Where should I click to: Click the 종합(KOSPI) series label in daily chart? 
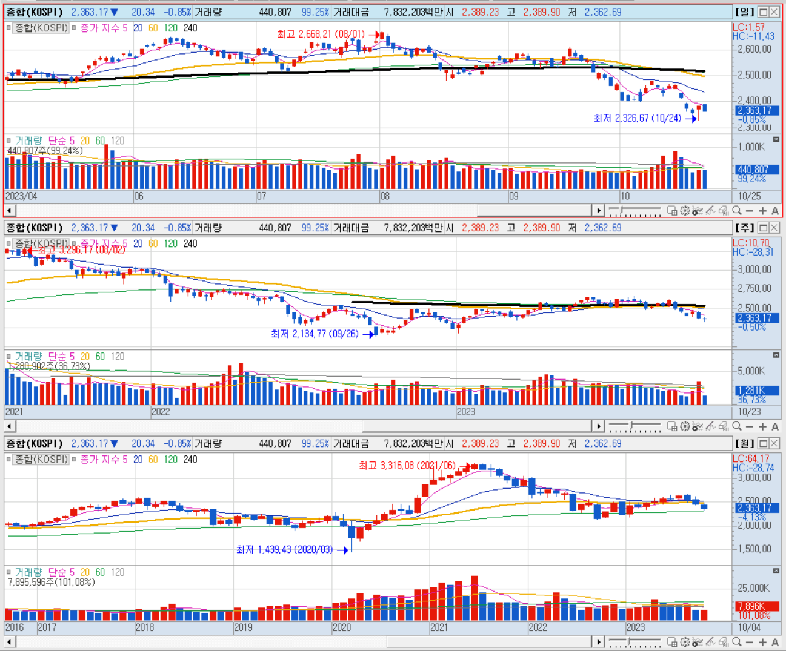41,28
